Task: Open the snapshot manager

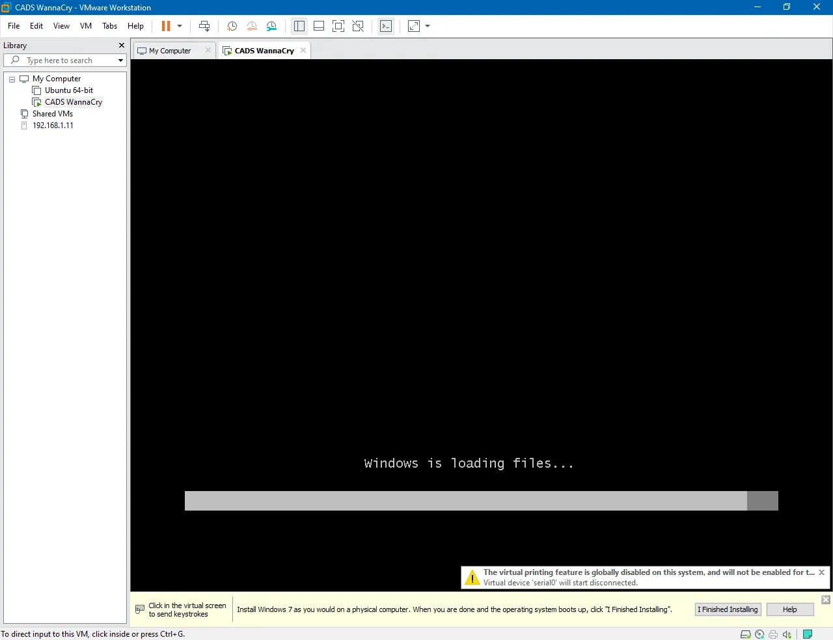Action: pyautogui.click(x=271, y=26)
